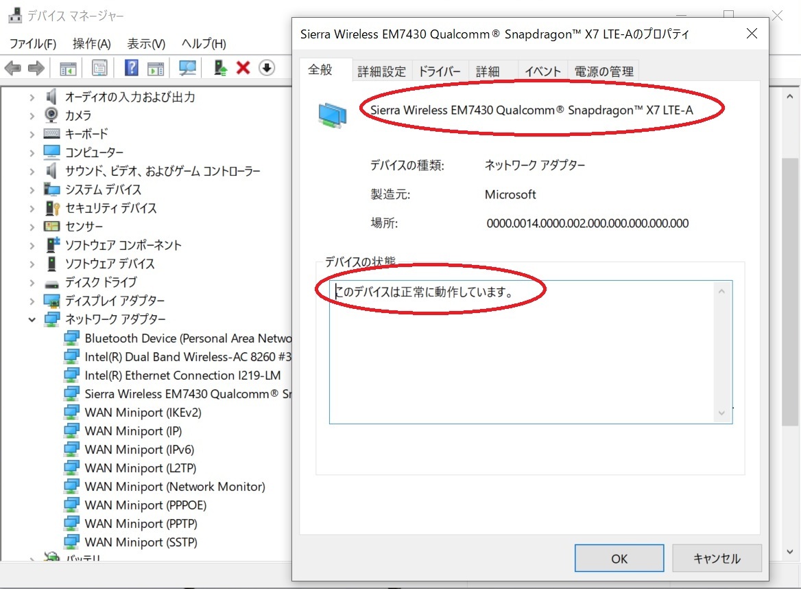Open the Properties sheet toolbar icon
801x589 pixels.
pyautogui.click(x=99, y=68)
